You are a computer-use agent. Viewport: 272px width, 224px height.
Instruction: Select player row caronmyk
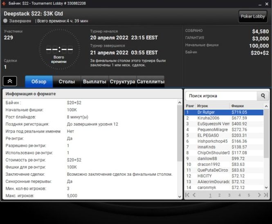click(x=224, y=188)
